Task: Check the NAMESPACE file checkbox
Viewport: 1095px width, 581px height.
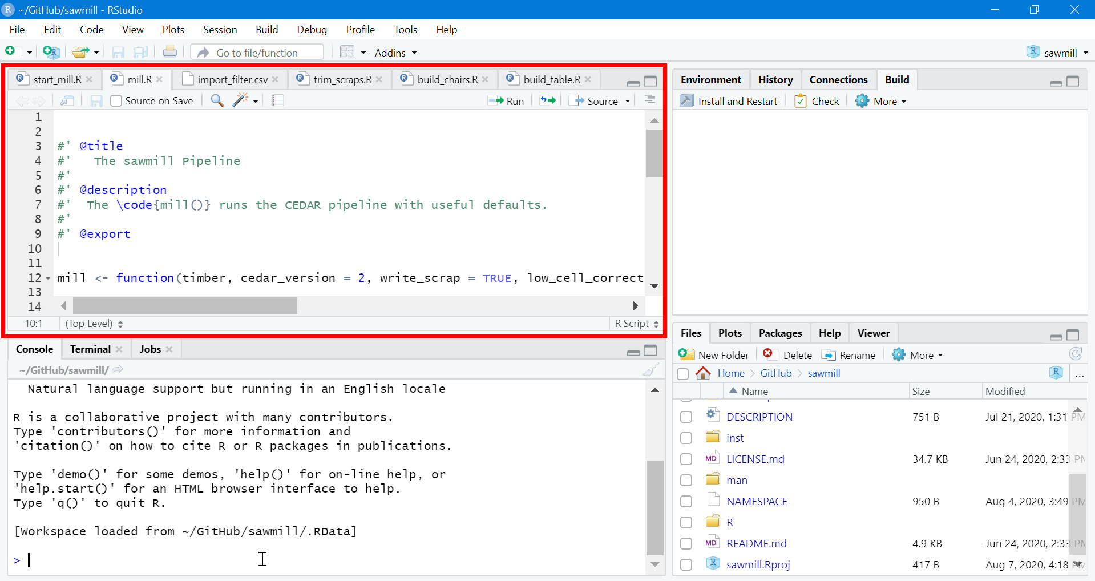Action: coord(686,502)
